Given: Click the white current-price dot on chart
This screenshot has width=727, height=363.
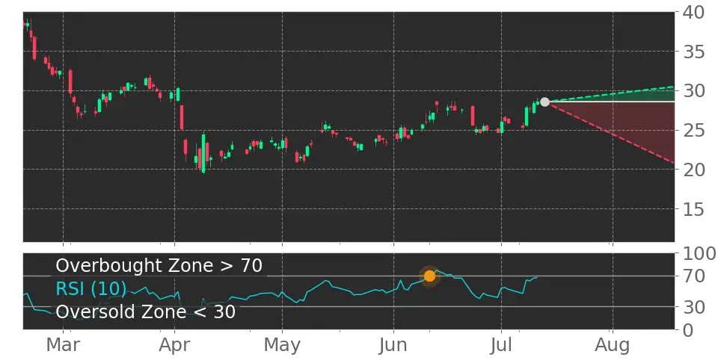Looking at the screenshot, I should [545, 102].
